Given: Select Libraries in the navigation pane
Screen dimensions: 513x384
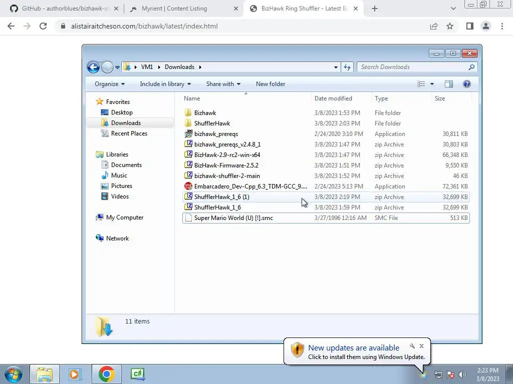Looking at the screenshot, I should point(112,154).
